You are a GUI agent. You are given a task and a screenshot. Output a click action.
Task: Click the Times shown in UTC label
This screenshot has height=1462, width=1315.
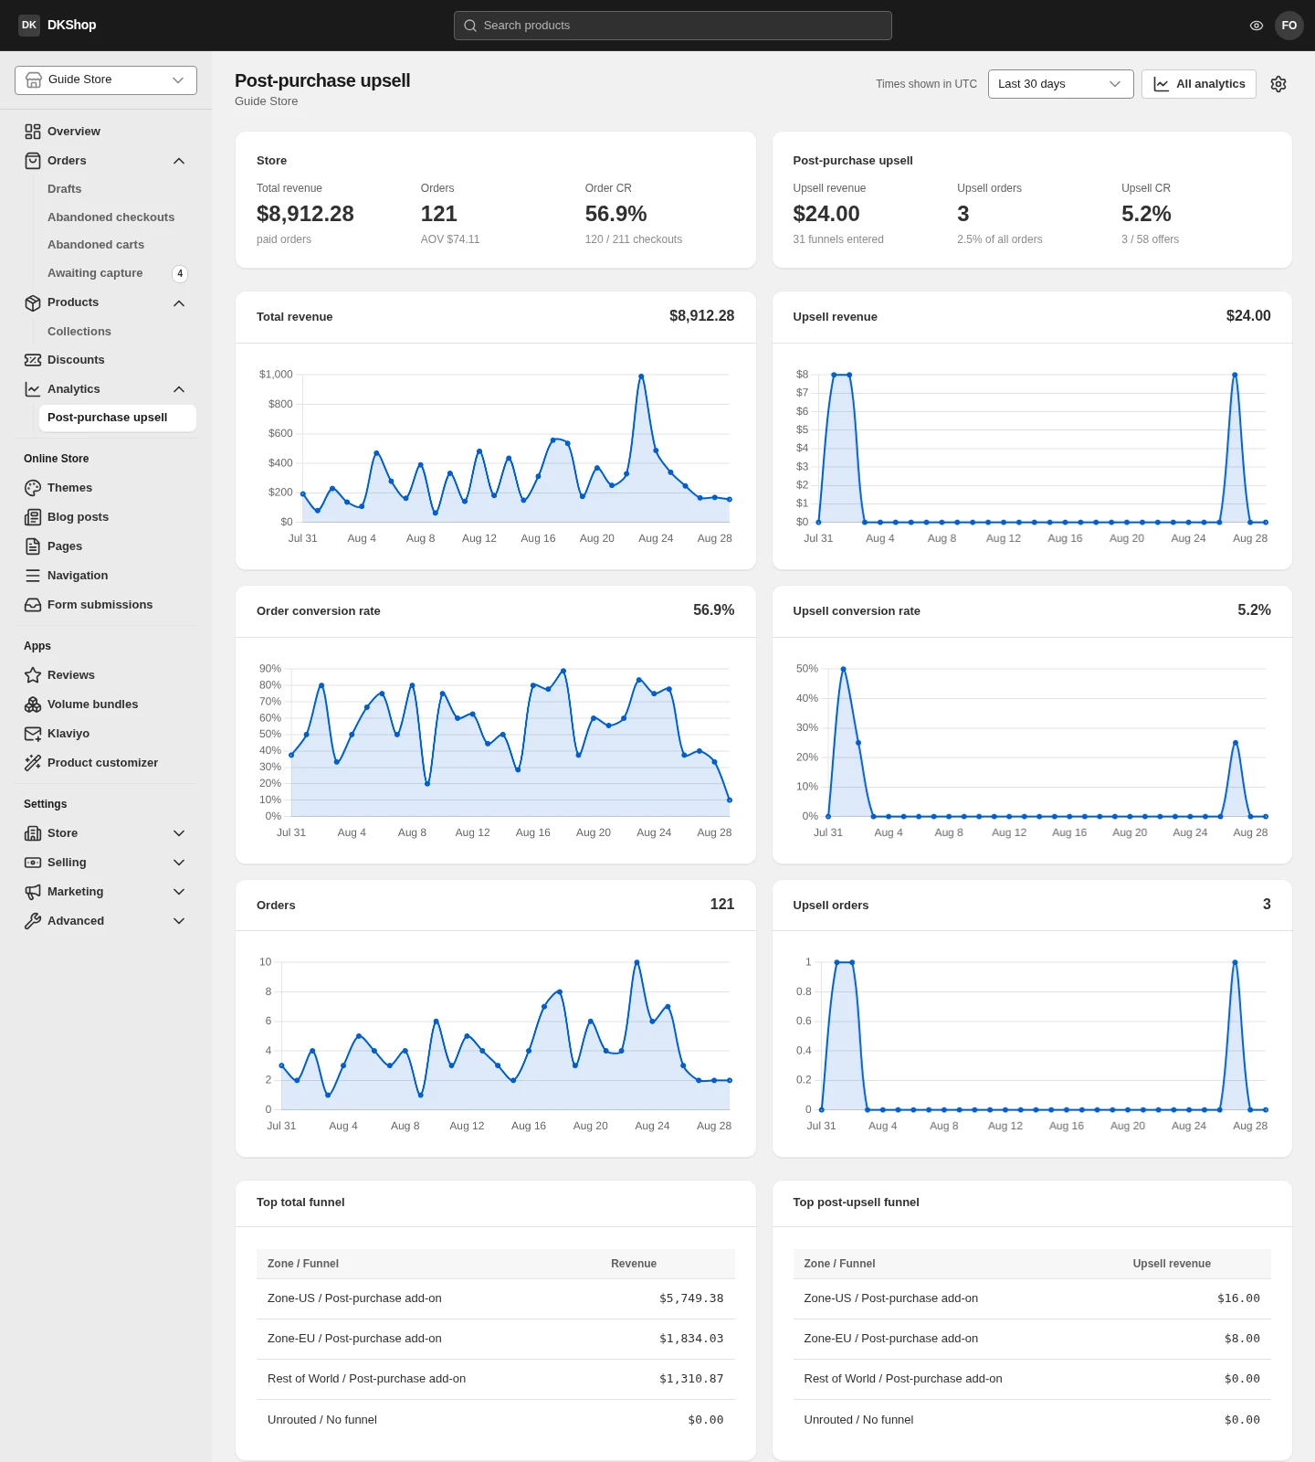926,84
